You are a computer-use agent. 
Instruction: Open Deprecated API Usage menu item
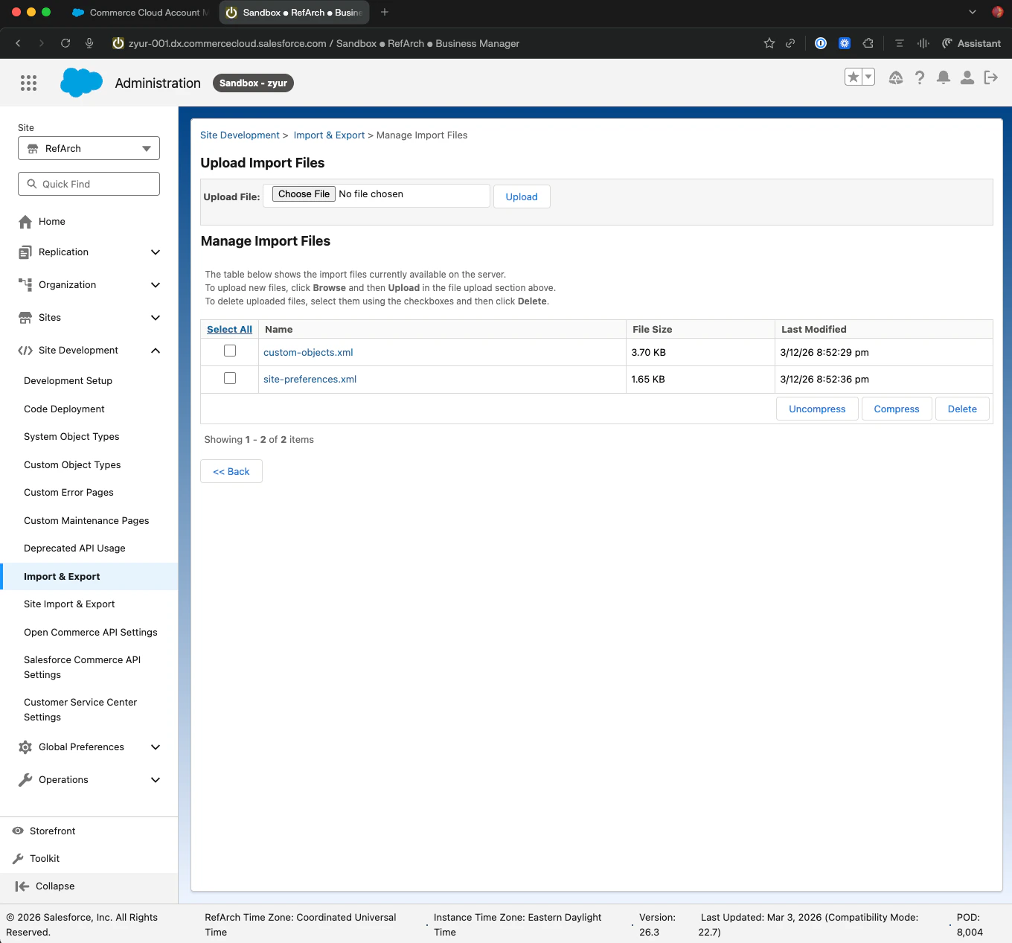(x=74, y=549)
